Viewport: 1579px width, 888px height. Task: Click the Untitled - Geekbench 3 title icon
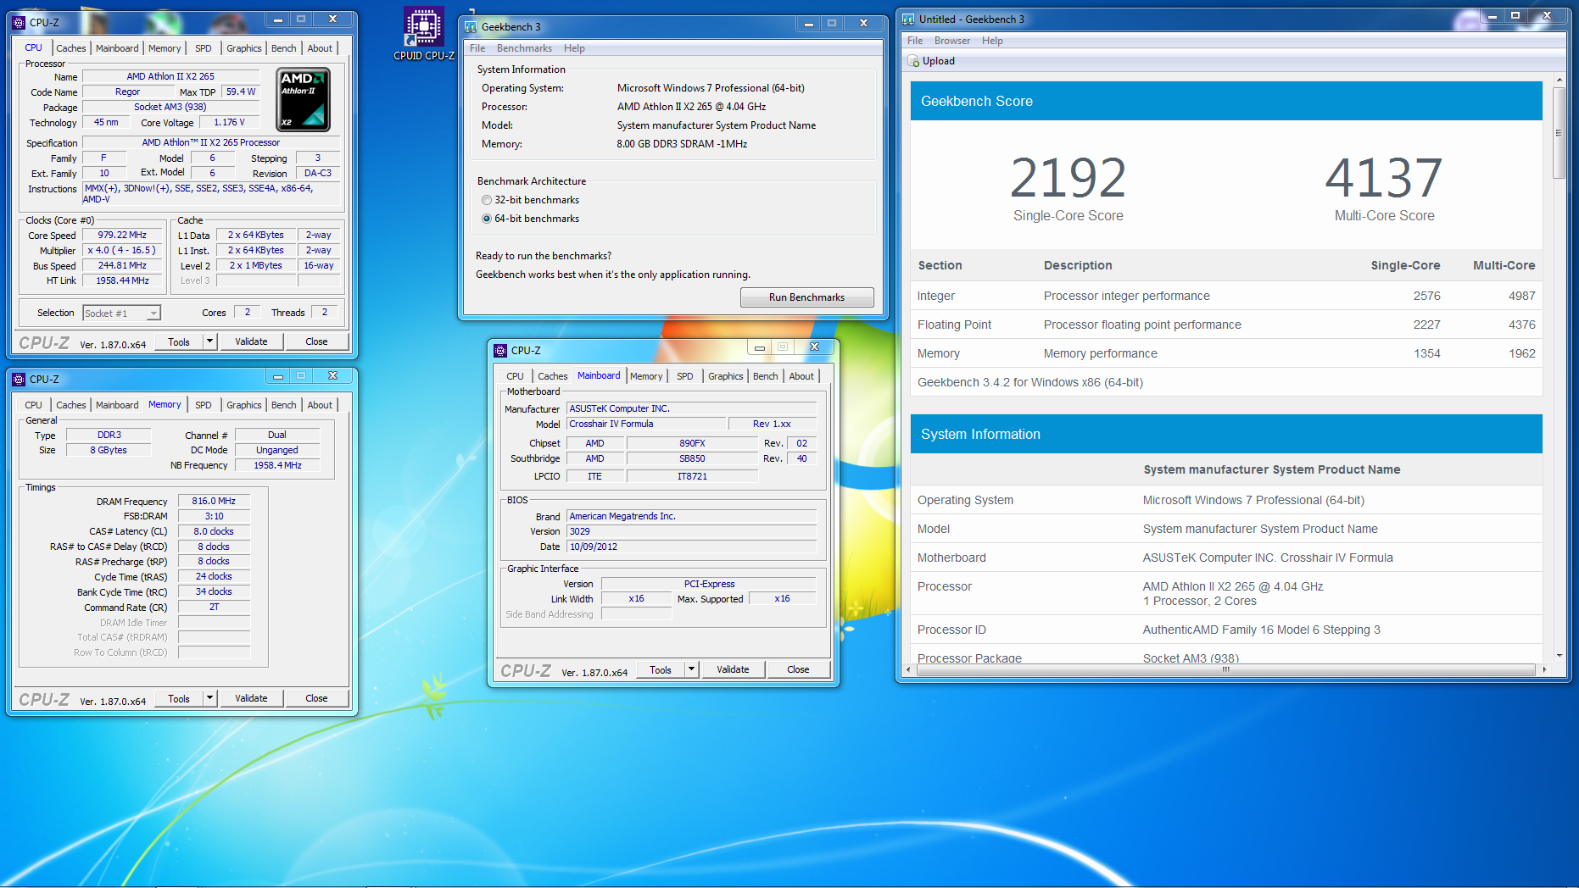point(908,19)
